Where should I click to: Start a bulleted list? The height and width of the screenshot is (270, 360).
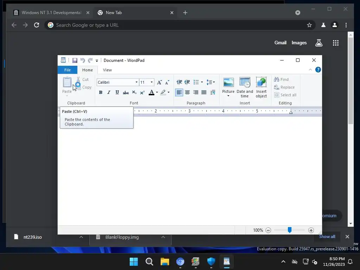[x=196, y=82]
